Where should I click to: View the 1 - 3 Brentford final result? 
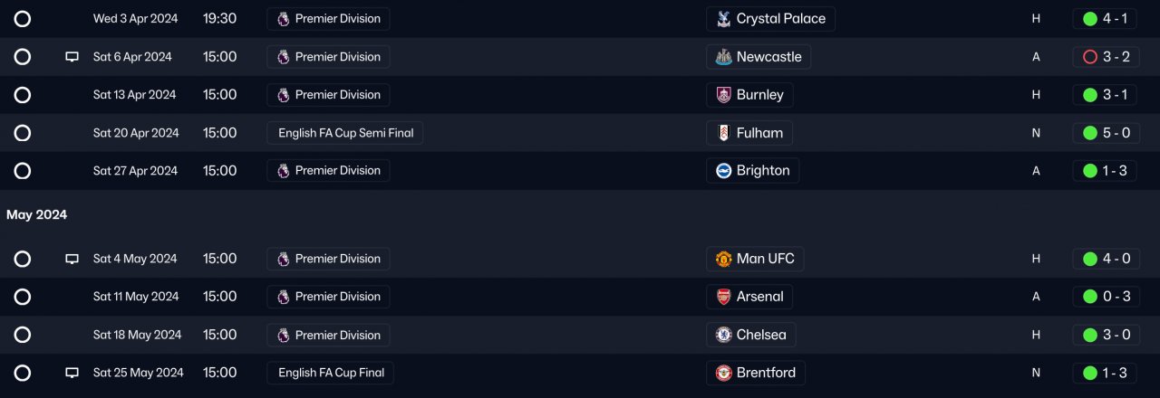1104,373
